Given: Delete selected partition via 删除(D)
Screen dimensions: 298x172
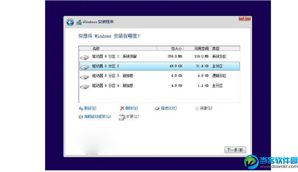Looking at the screenshot, I should click(x=132, y=108).
